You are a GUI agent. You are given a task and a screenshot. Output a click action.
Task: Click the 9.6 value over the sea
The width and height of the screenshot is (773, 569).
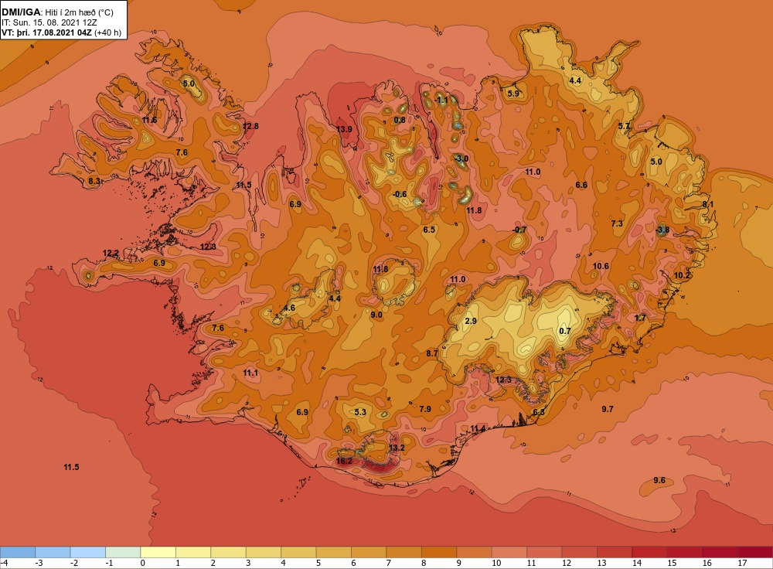click(x=659, y=480)
